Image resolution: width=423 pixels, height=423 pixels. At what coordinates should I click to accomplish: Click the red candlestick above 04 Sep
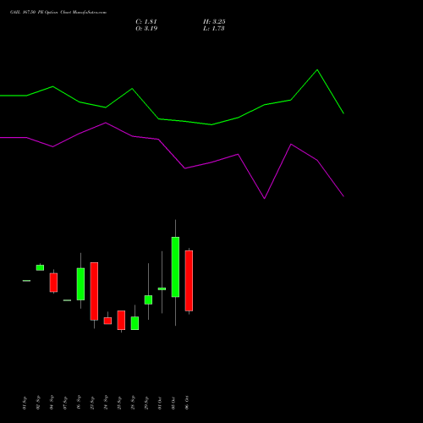pos(53,283)
